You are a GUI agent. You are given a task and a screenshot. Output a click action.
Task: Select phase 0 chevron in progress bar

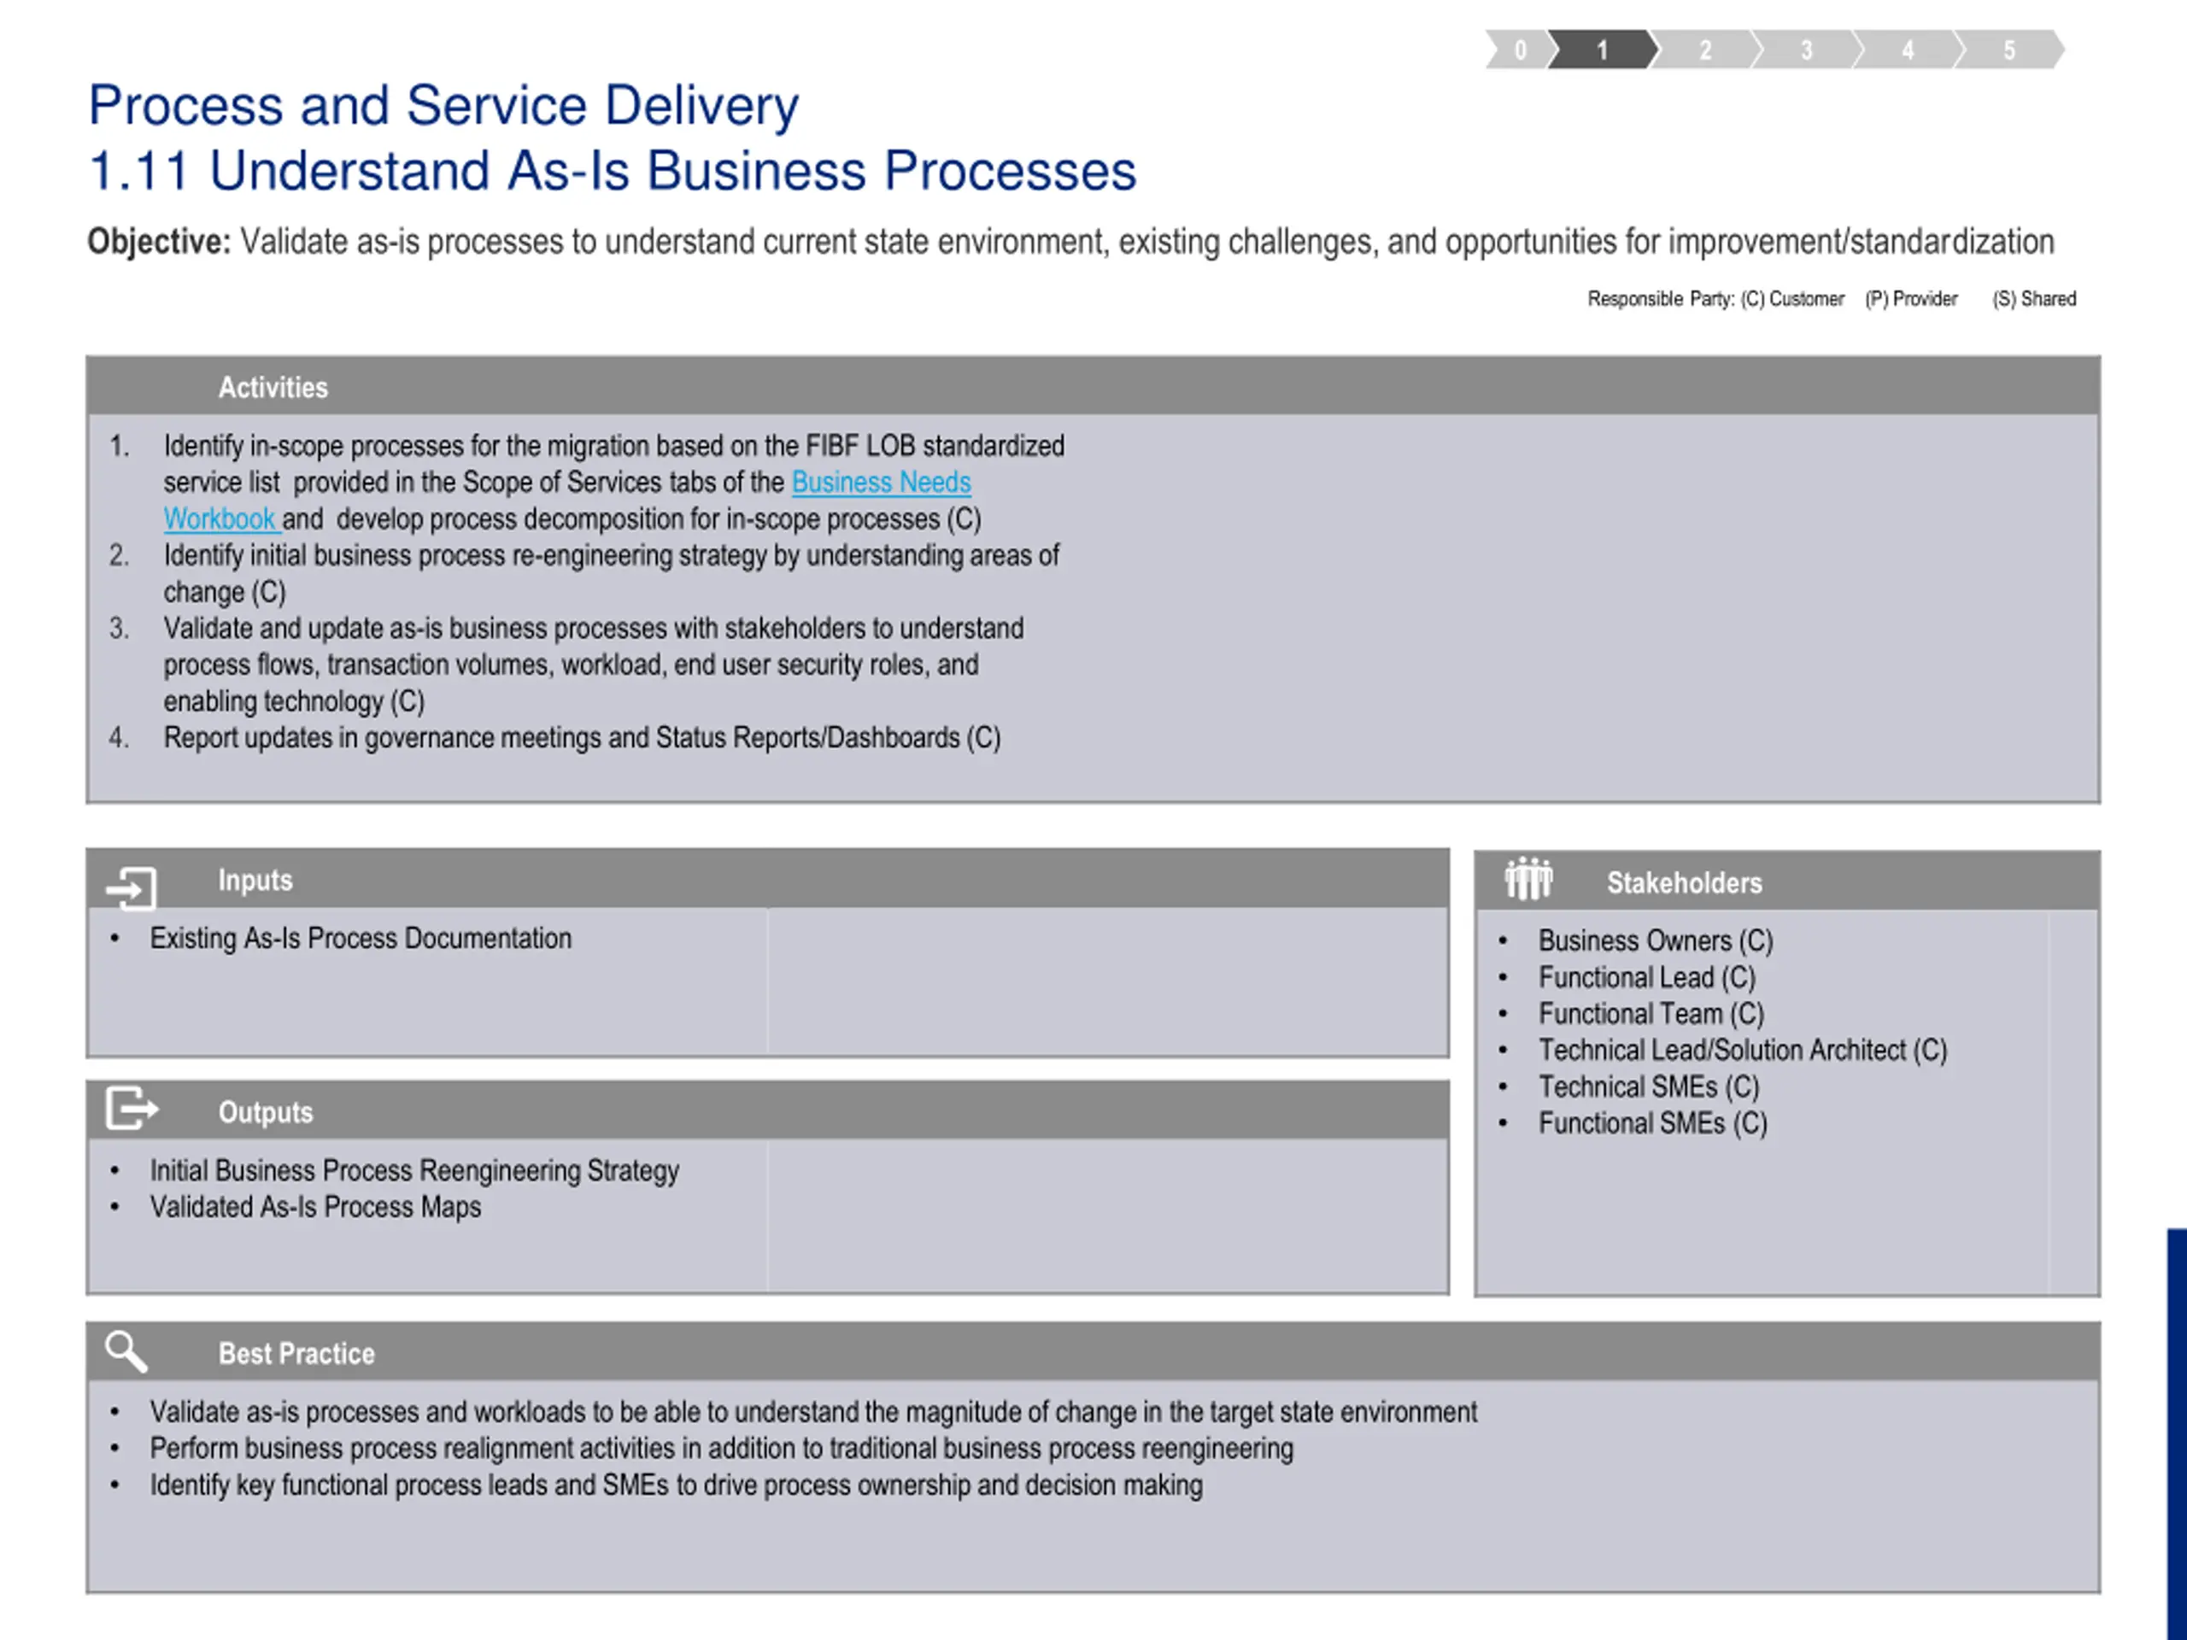coord(1520,50)
